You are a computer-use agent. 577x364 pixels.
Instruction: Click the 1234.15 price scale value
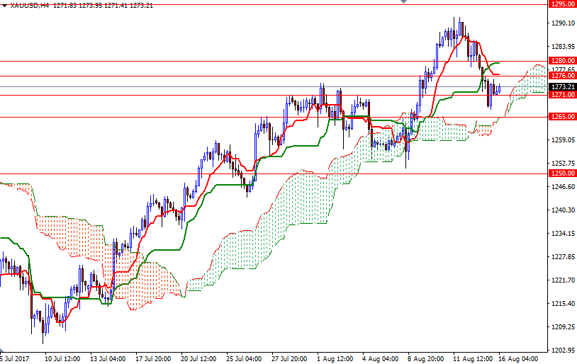(x=563, y=233)
